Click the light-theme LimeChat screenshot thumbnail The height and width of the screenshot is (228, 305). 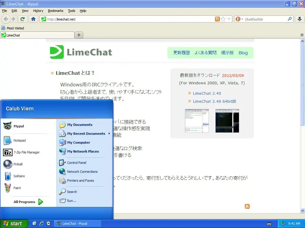pos(197,121)
